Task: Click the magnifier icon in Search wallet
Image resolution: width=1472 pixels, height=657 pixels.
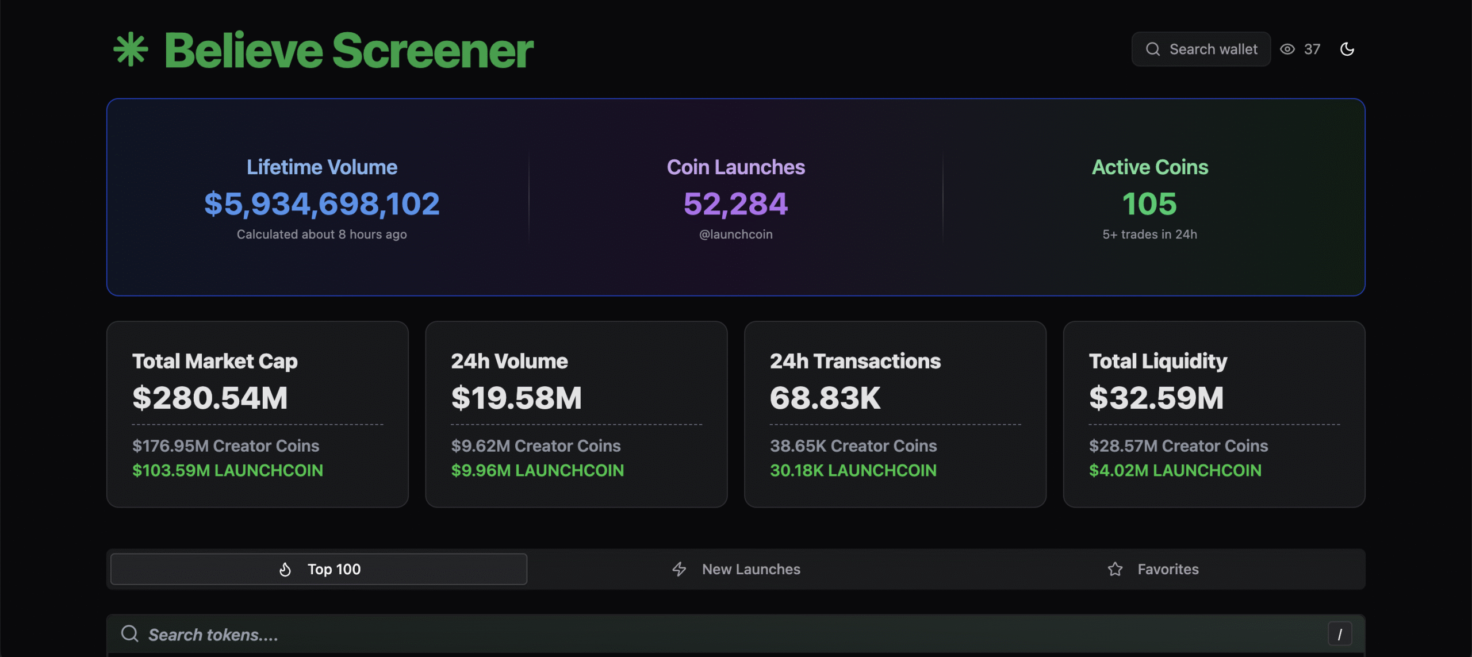Action: pyautogui.click(x=1153, y=49)
